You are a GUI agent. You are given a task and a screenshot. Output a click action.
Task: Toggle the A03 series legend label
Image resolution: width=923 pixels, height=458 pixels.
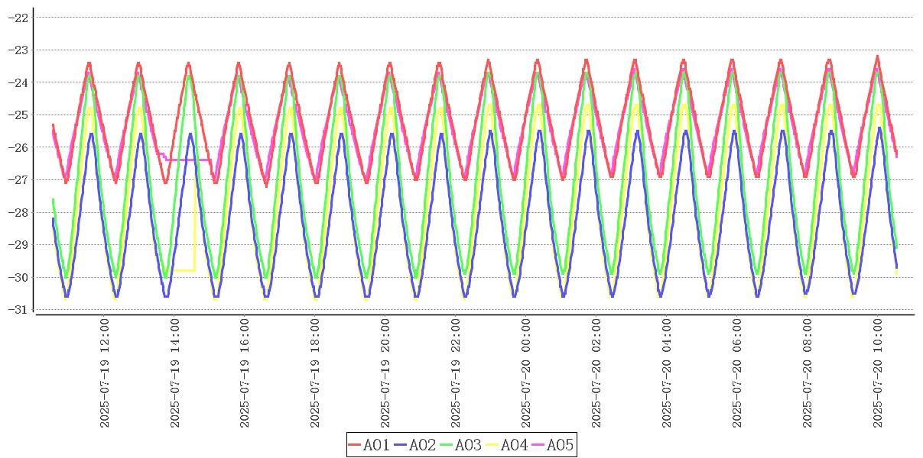pos(468,444)
